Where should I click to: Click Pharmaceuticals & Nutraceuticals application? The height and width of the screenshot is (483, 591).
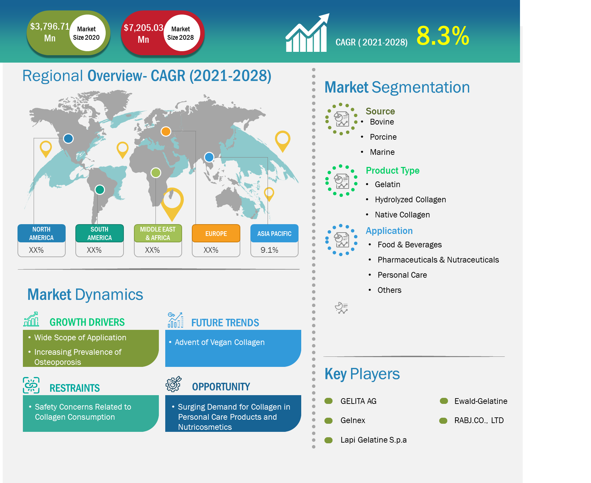click(x=438, y=260)
